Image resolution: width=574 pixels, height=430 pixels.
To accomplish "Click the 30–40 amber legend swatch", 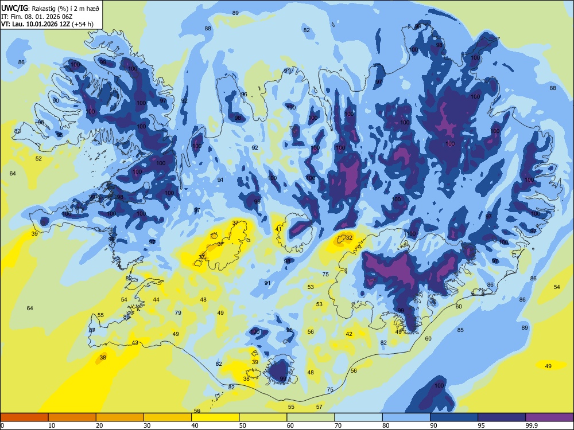I will (168, 417).
